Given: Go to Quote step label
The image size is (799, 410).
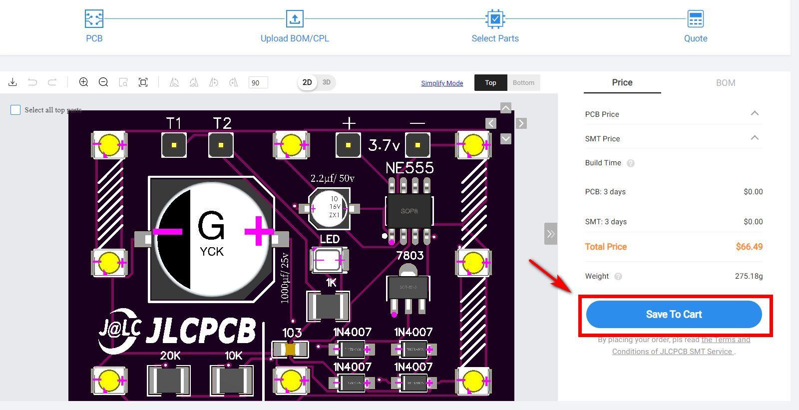Looking at the screenshot, I should tap(696, 38).
